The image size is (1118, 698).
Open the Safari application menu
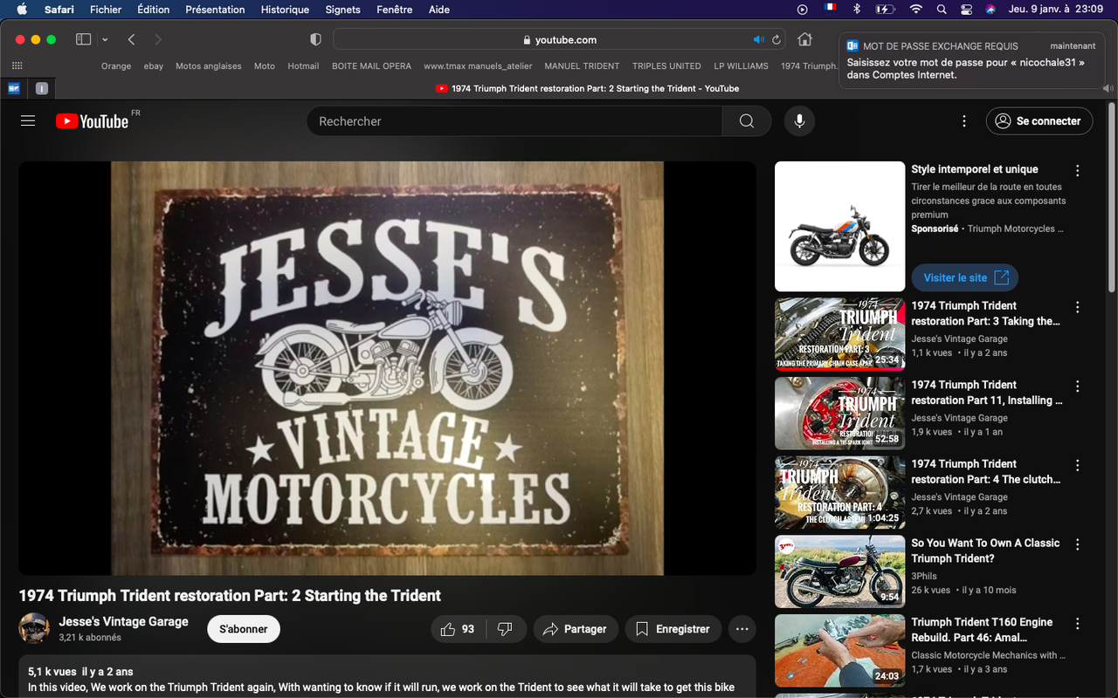[59, 10]
